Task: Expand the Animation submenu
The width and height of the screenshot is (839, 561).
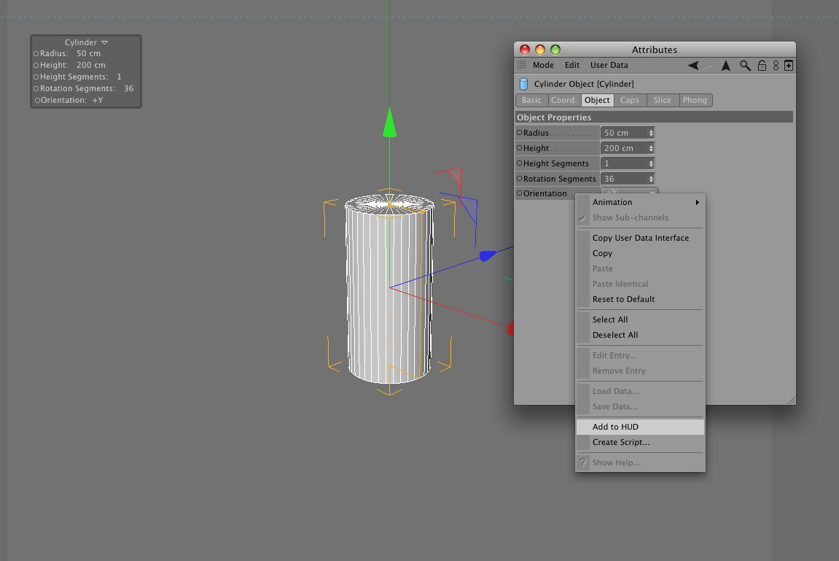Action: (x=640, y=202)
